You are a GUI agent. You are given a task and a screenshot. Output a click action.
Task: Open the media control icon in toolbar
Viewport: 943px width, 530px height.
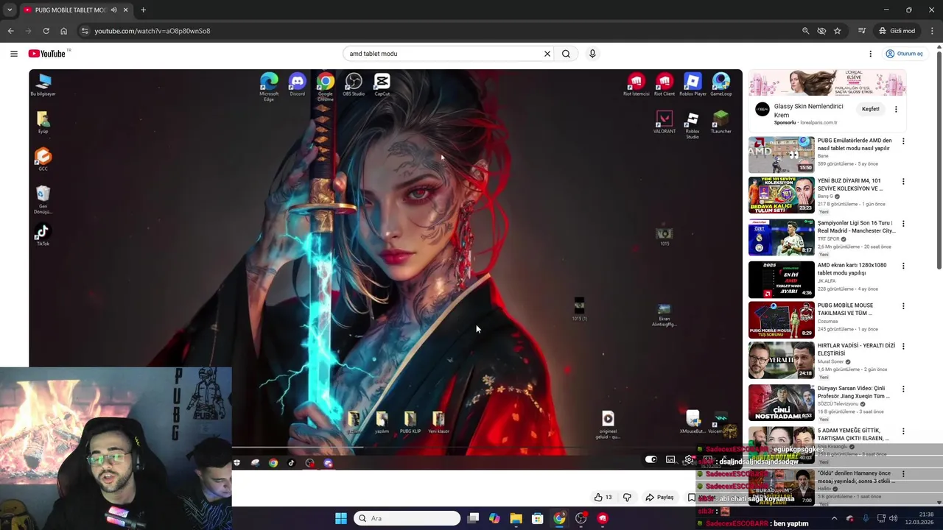[x=861, y=31]
